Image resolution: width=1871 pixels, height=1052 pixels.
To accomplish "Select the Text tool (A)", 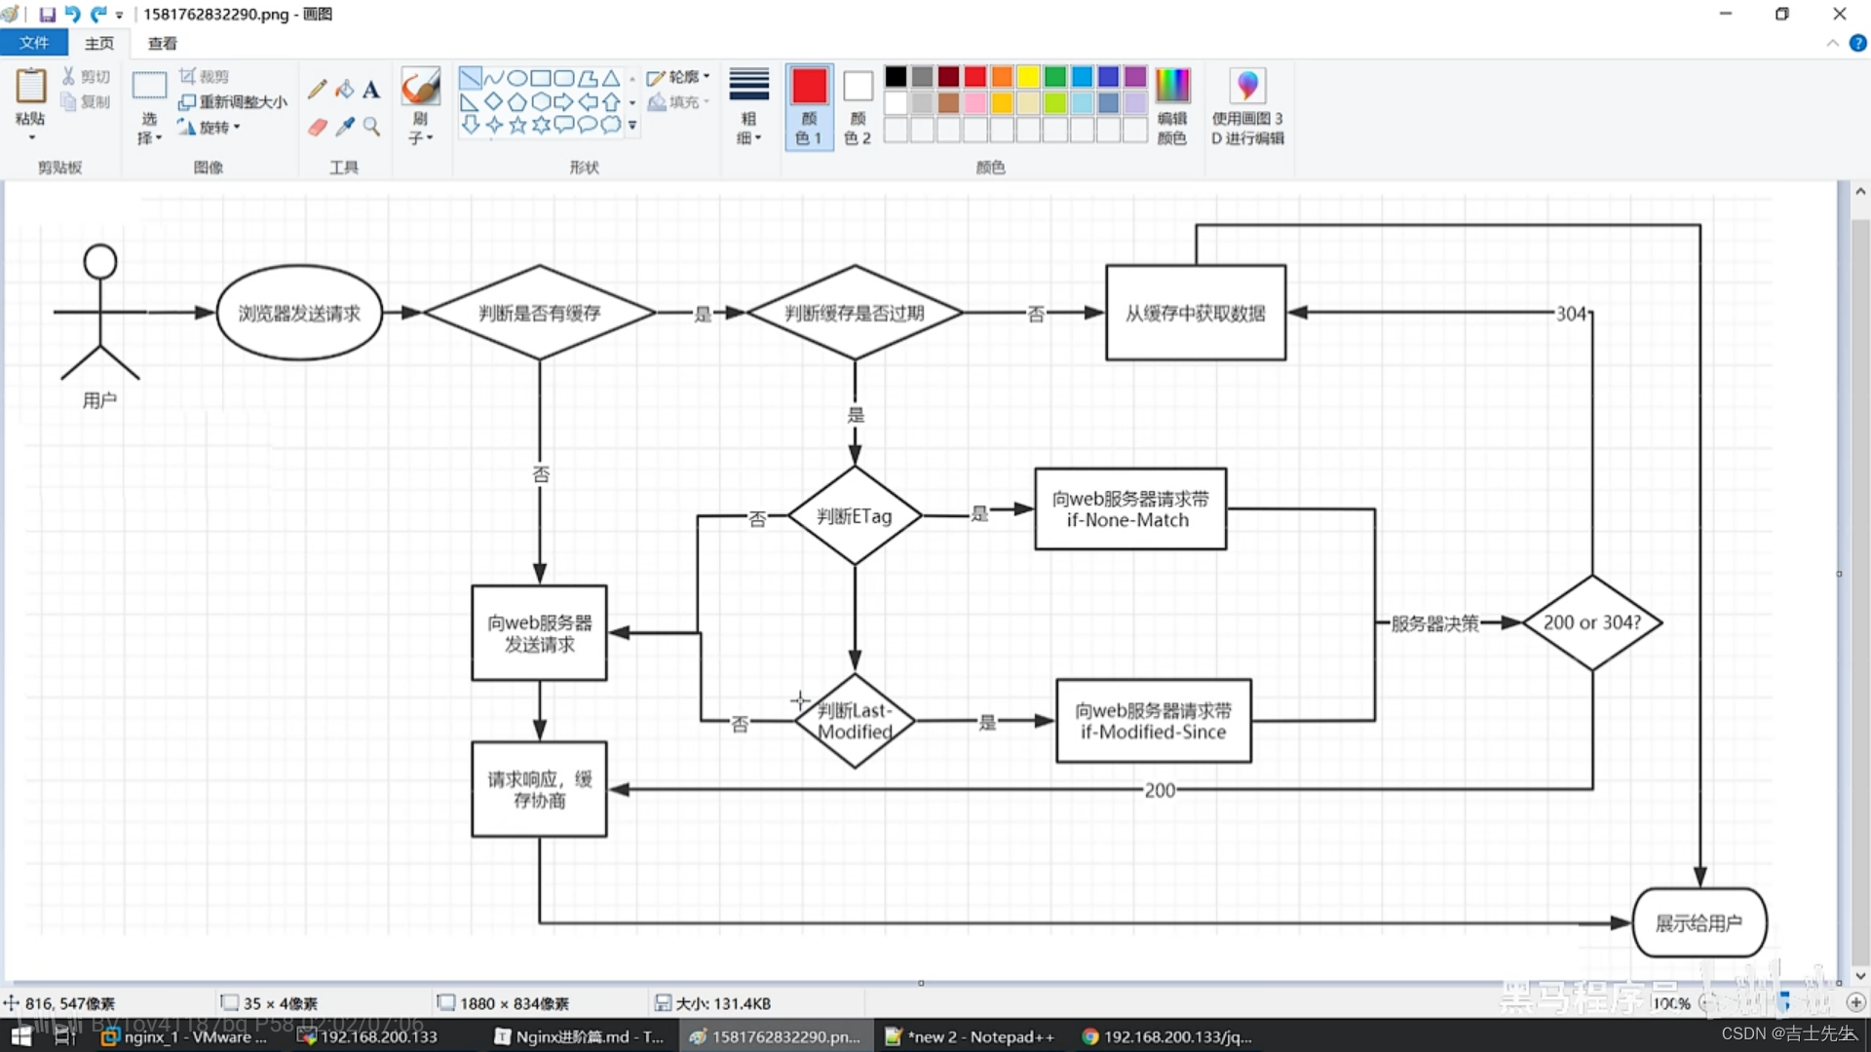I will point(371,90).
